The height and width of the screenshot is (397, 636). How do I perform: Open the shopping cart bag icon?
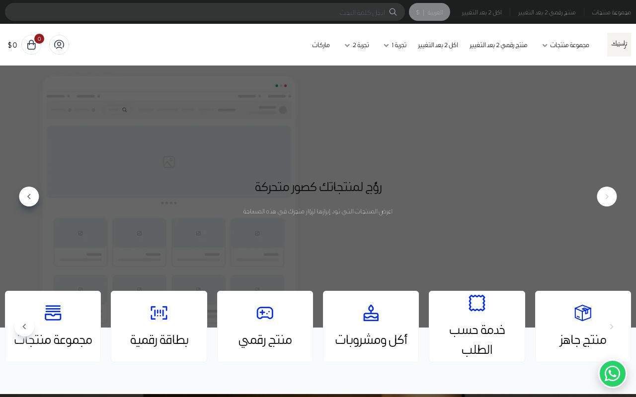[31, 45]
